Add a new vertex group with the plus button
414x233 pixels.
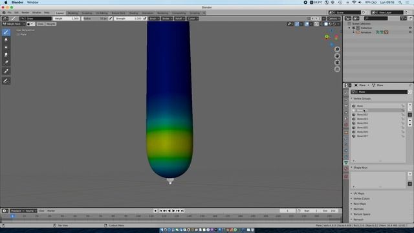tap(409, 105)
